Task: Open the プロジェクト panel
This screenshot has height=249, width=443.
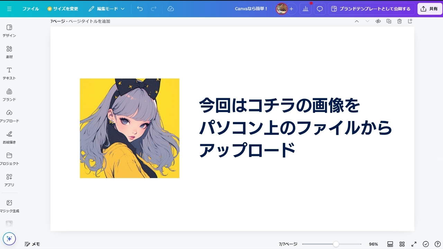Action: [x=9, y=158]
